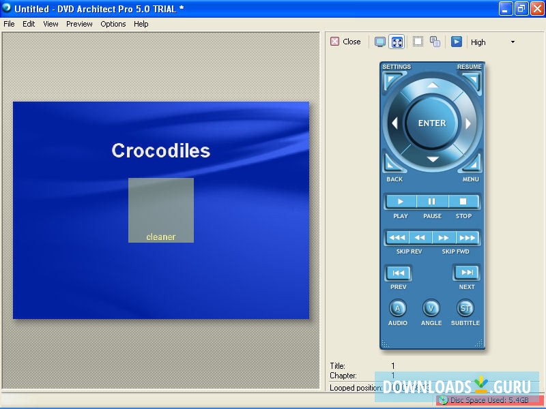546x409 pixels.
Task: Click the fast triple-arrow rewind button
Action: 397,238
